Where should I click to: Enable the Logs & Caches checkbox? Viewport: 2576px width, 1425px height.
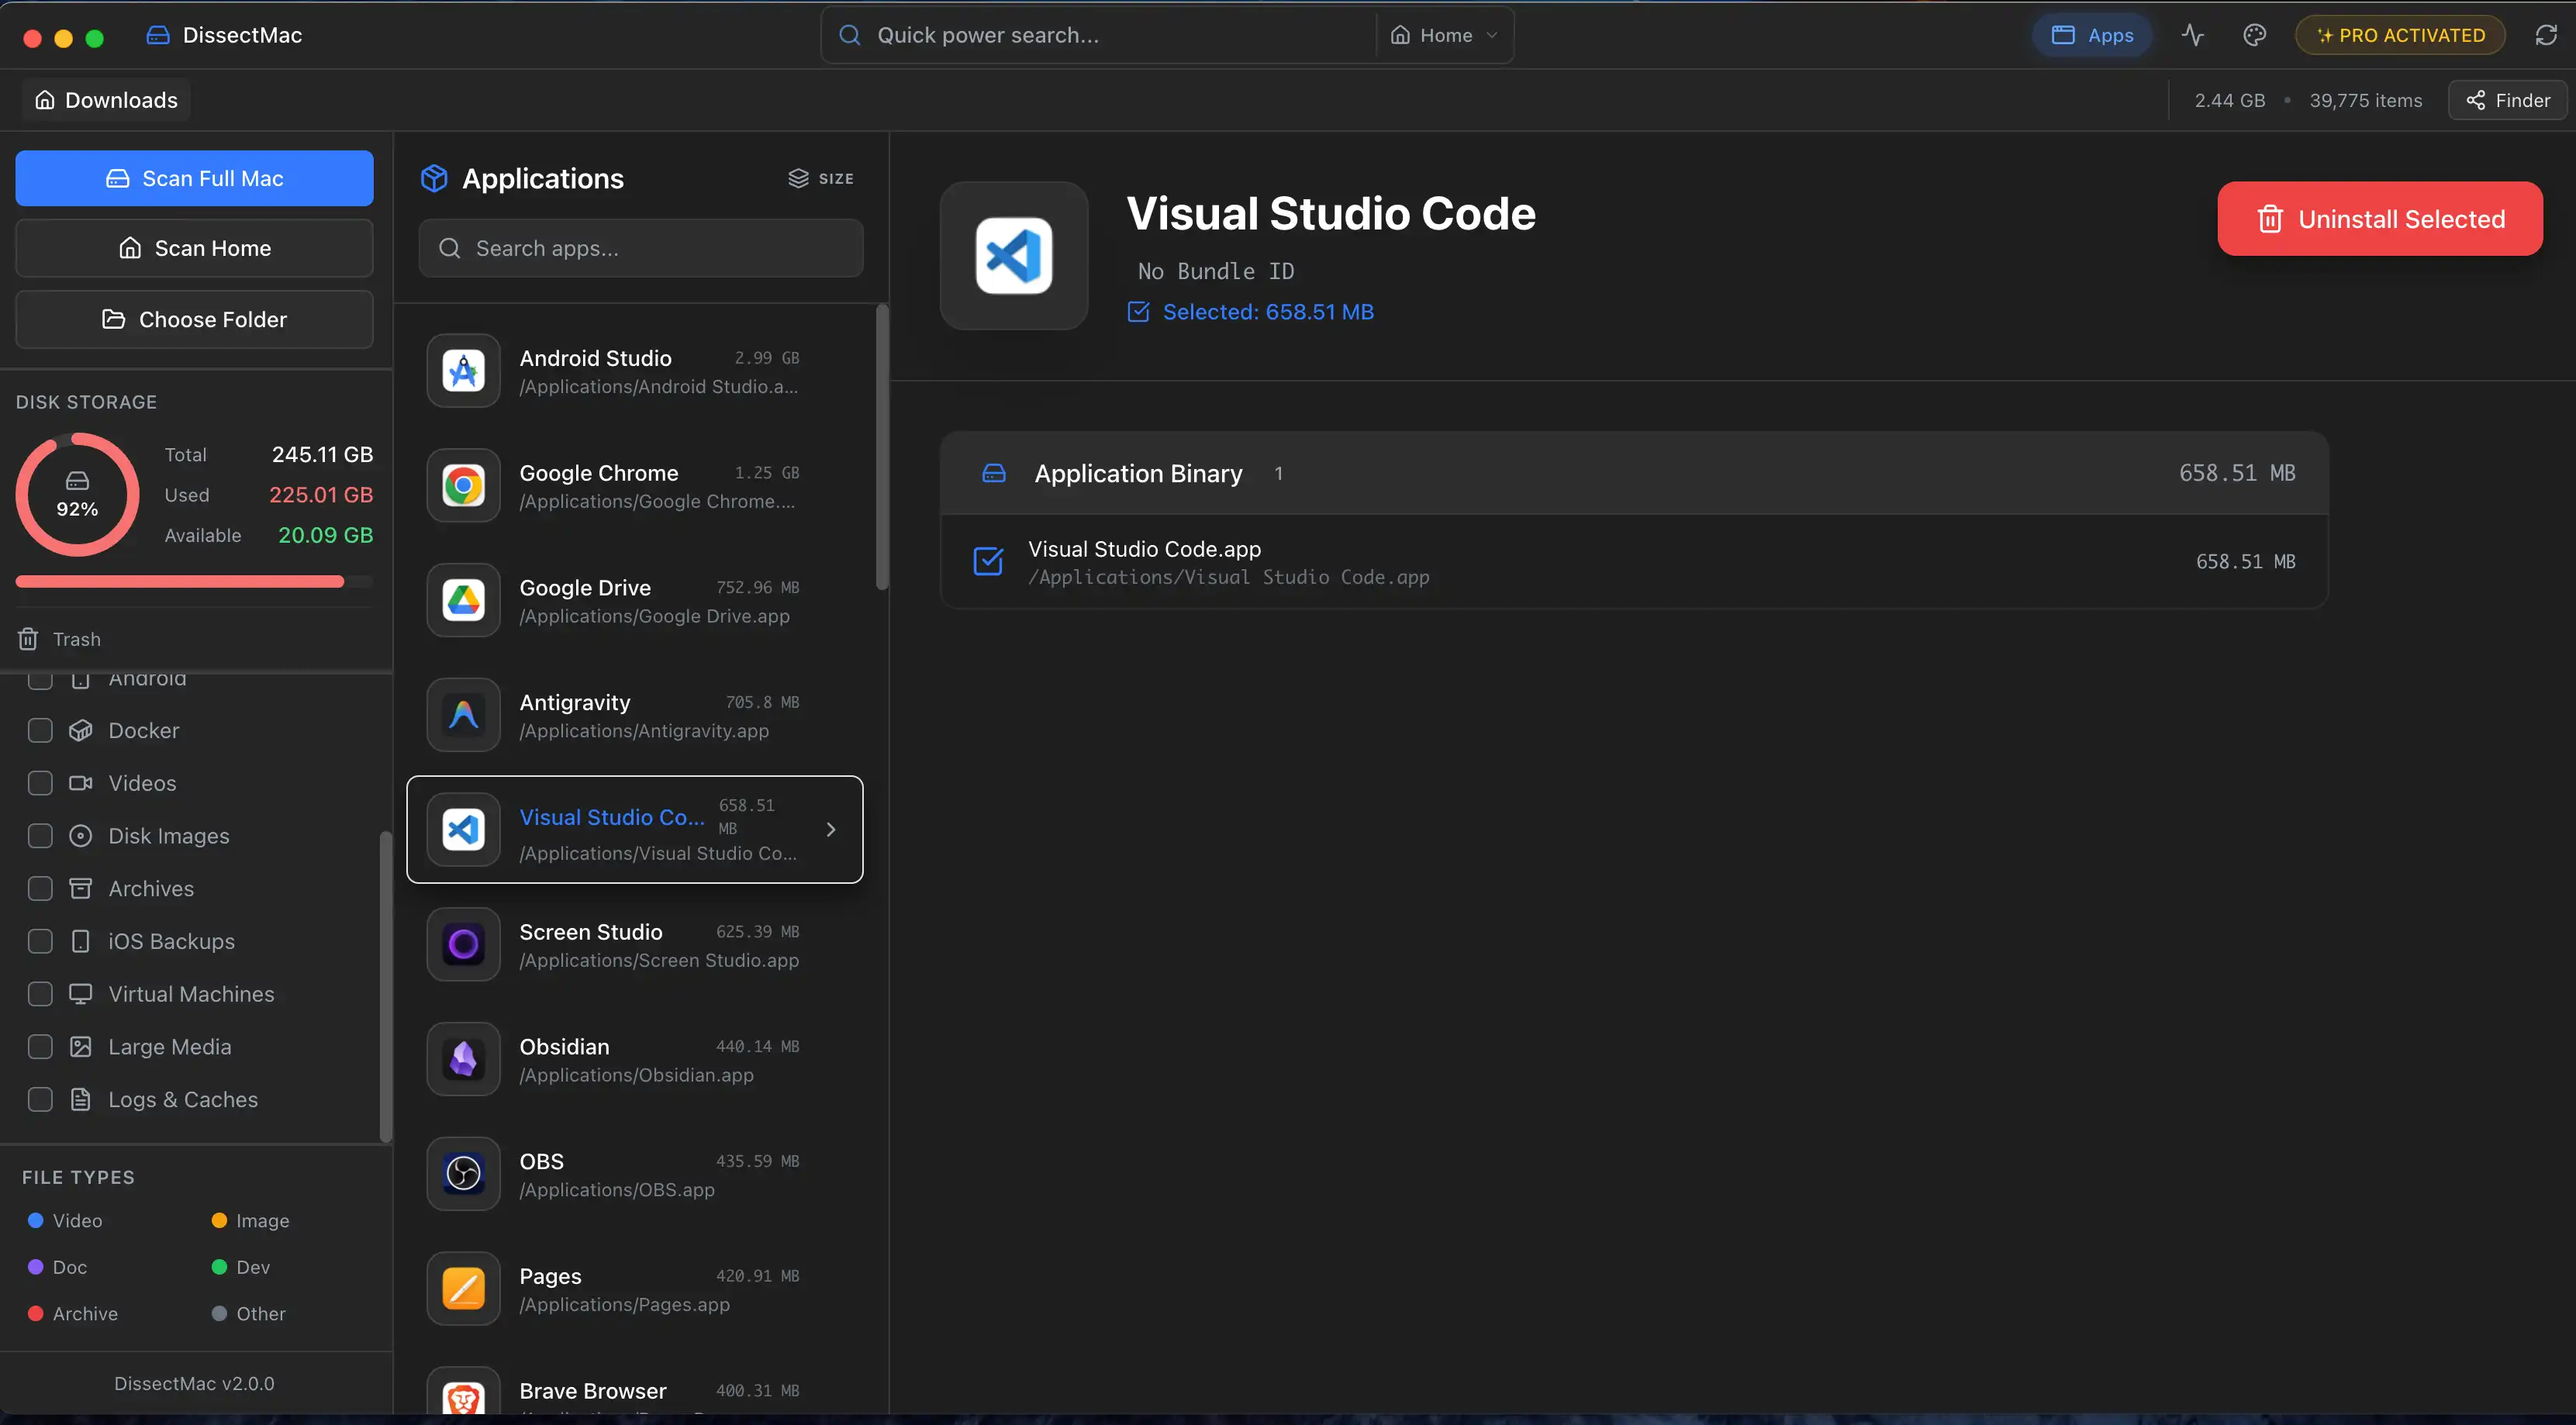(x=40, y=1099)
